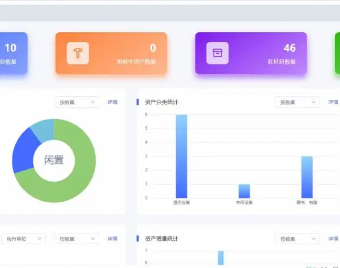
Task: Click the 资产分类统计 panel title
Action: point(161,102)
